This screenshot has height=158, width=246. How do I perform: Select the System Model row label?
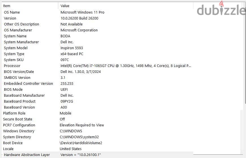pyautogui.click(x=16, y=48)
